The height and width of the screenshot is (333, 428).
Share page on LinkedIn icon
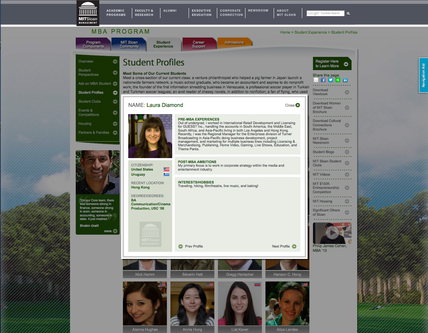pyautogui.click(x=345, y=80)
